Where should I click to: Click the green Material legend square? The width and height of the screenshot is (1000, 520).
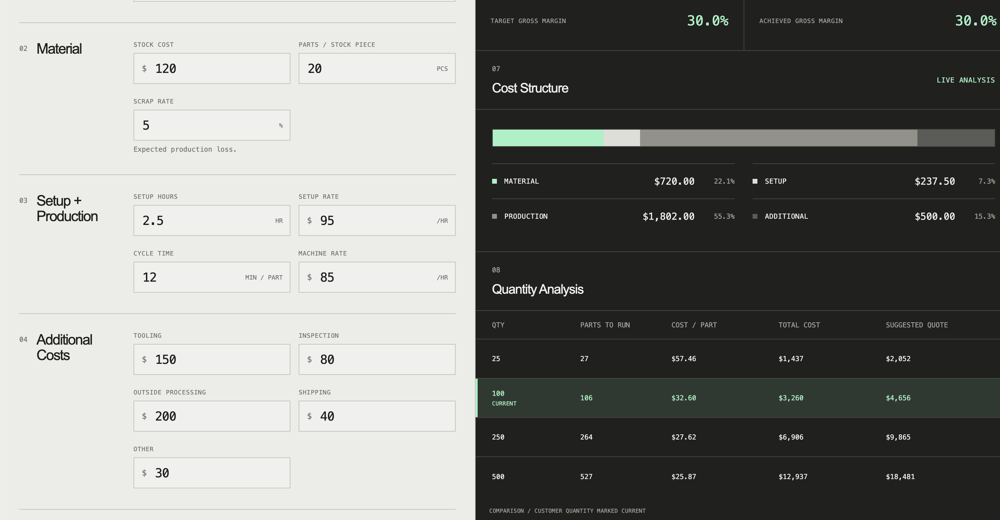[494, 181]
